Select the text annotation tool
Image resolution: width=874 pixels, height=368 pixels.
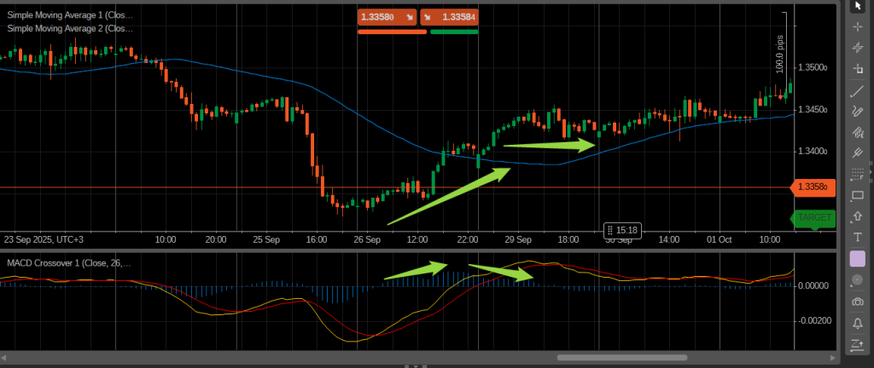point(858,237)
